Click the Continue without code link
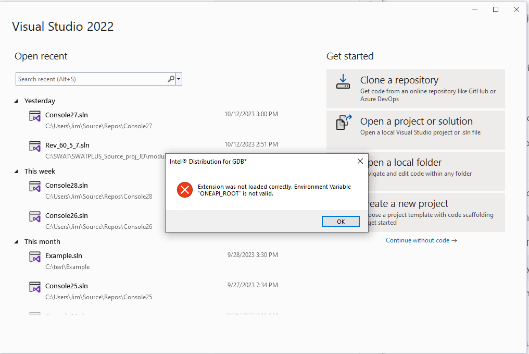The height and width of the screenshot is (354, 529). click(x=417, y=240)
